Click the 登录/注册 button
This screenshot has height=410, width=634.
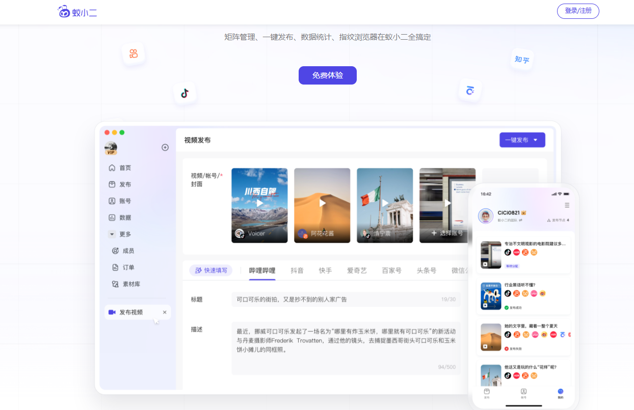[578, 11]
